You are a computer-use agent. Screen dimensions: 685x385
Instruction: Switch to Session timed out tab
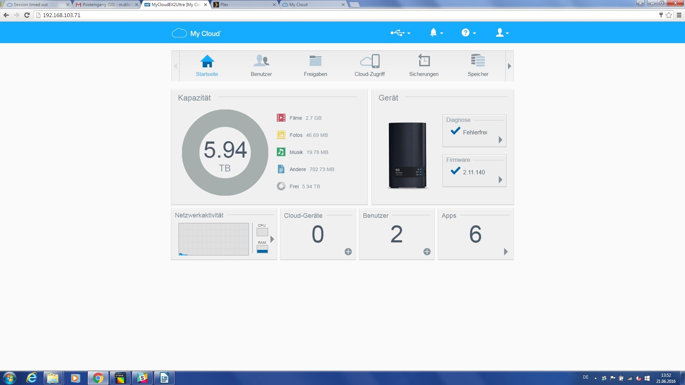pos(36,5)
